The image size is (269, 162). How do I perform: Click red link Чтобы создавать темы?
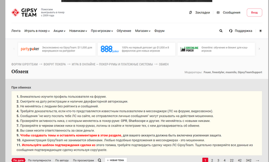pos(71,135)
